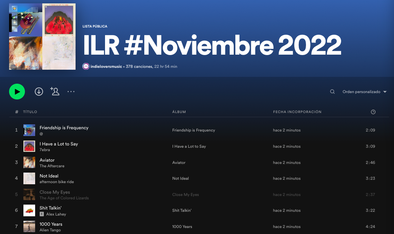
Task: Open the 1000 Years album link
Action: click(182, 227)
